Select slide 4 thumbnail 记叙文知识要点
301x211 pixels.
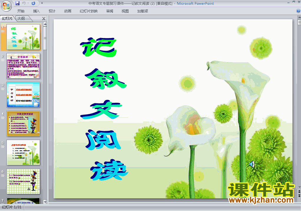point(23,123)
